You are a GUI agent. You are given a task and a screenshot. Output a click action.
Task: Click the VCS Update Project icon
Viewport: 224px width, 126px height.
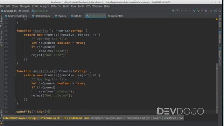194,11
